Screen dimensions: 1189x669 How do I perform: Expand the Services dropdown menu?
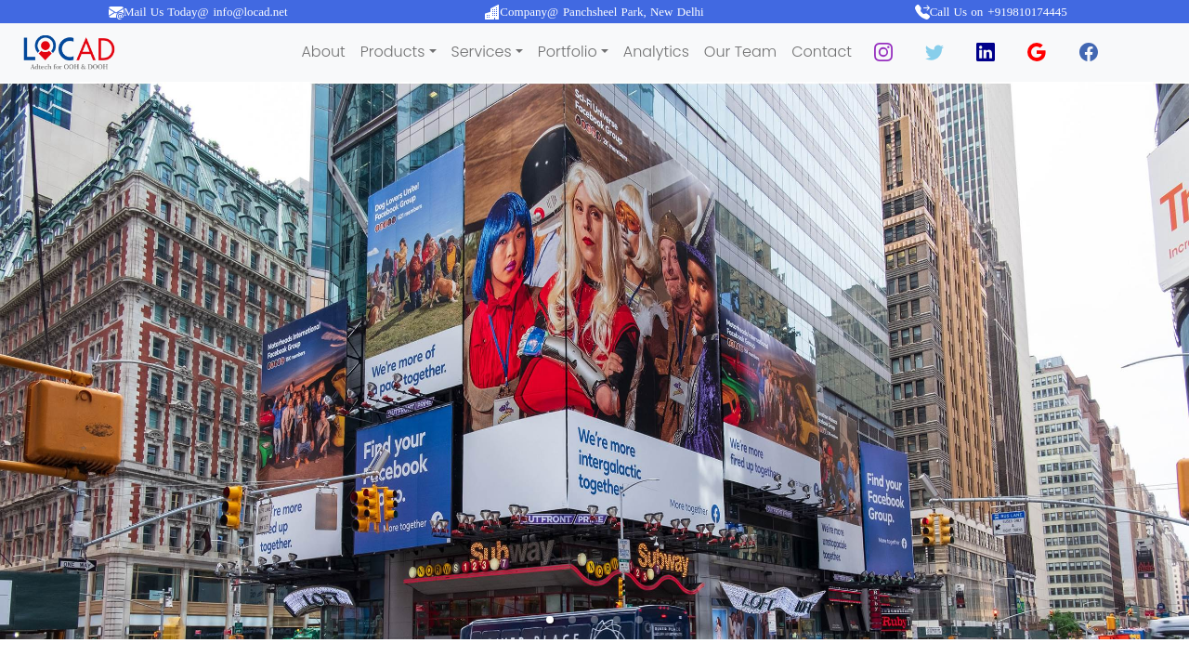pos(487,52)
